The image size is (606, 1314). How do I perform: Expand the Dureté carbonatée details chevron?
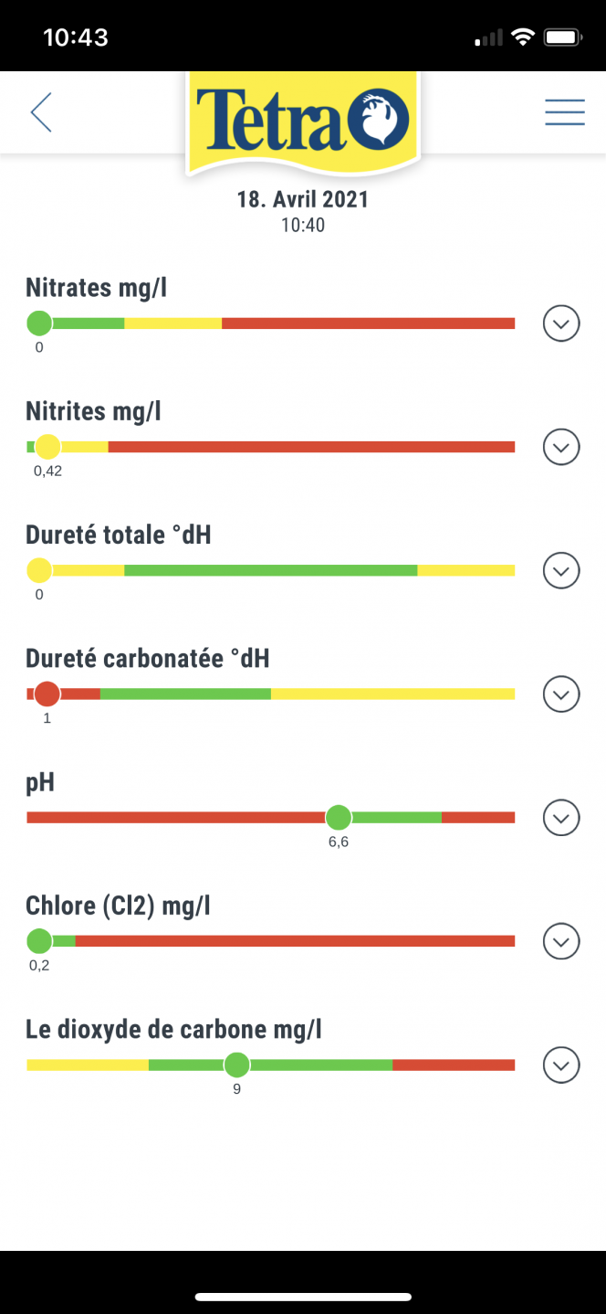point(561,694)
